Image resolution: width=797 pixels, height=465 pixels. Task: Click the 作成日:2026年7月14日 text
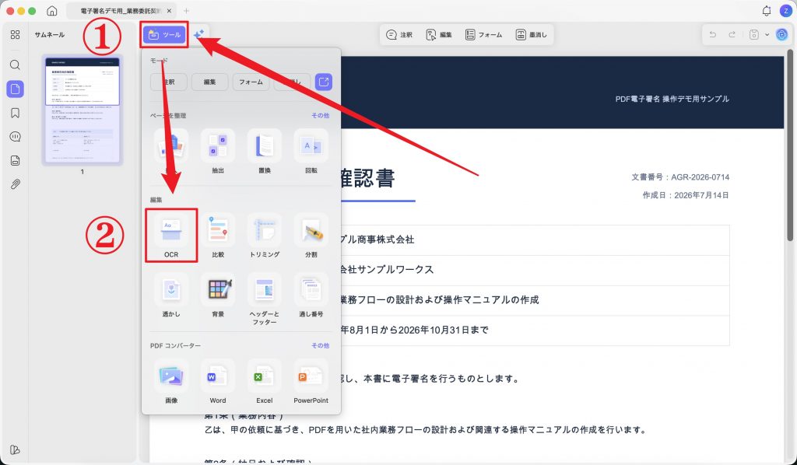(x=686, y=195)
